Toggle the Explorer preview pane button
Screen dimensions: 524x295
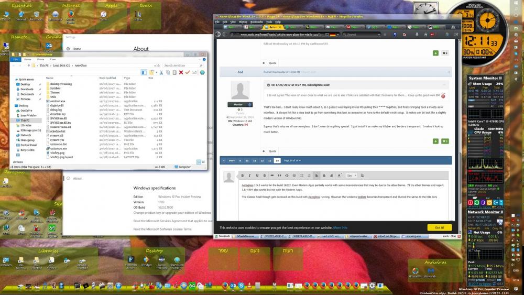click(x=144, y=72)
